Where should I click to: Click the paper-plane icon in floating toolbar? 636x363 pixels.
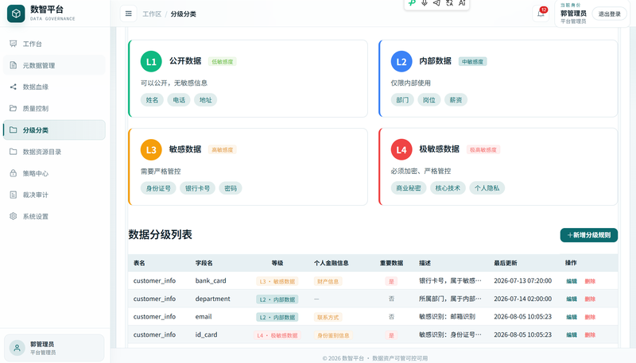(x=436, y=3)
